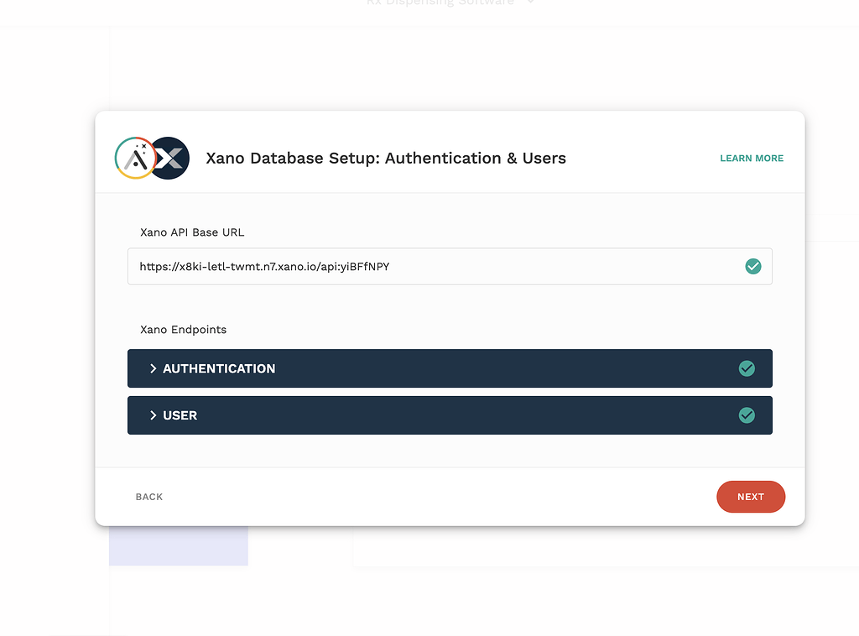Click the Xano Endpoints section label
Image resolution: width=859 pixels, height=636 pixels.
[x=183, y=330]
